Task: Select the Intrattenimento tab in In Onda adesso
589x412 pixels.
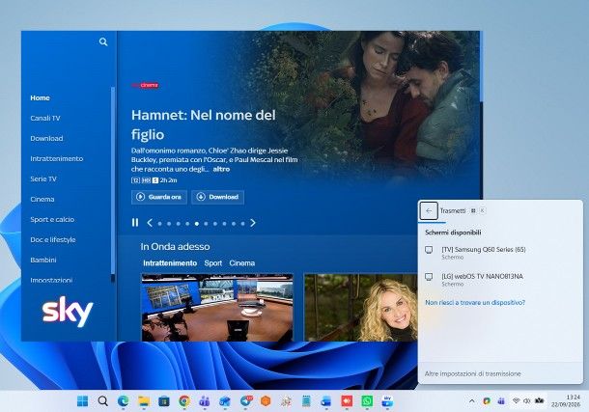Action: click(170, 263)
